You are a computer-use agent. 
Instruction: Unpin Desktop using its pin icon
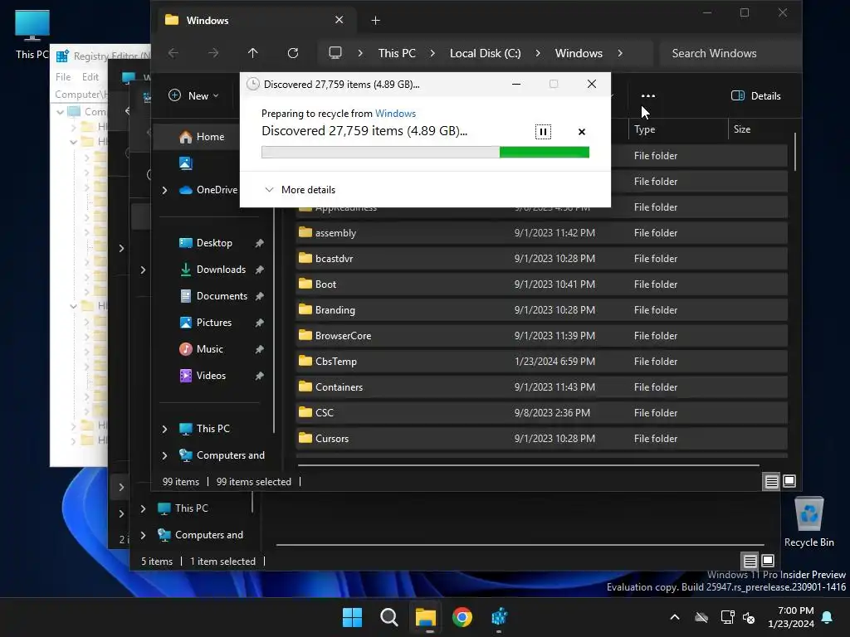tap(260, 243)
